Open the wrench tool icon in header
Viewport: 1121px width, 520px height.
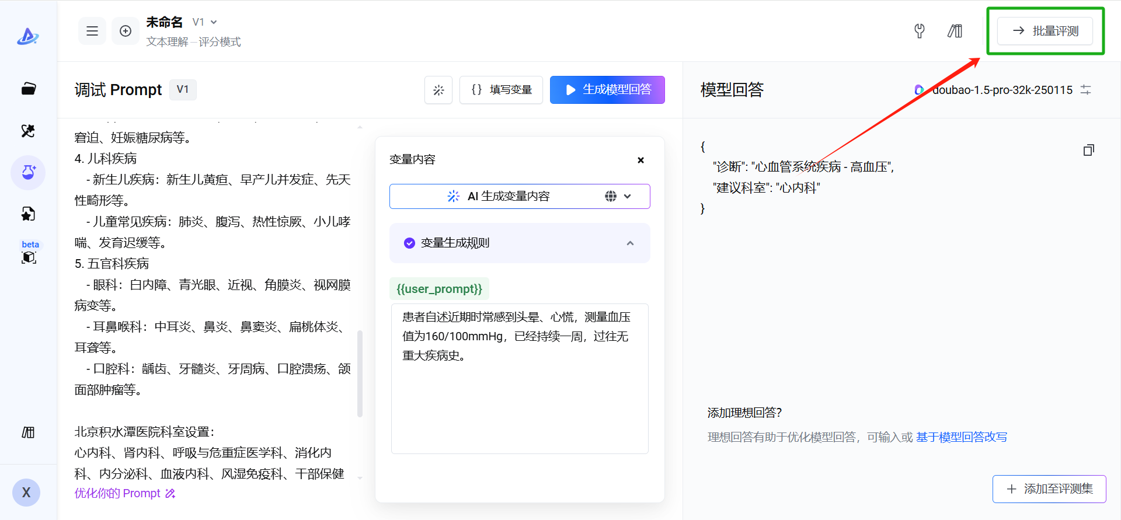click(919, 31)
